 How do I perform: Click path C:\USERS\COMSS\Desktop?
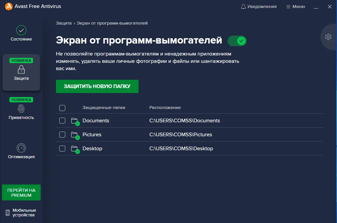181,148
